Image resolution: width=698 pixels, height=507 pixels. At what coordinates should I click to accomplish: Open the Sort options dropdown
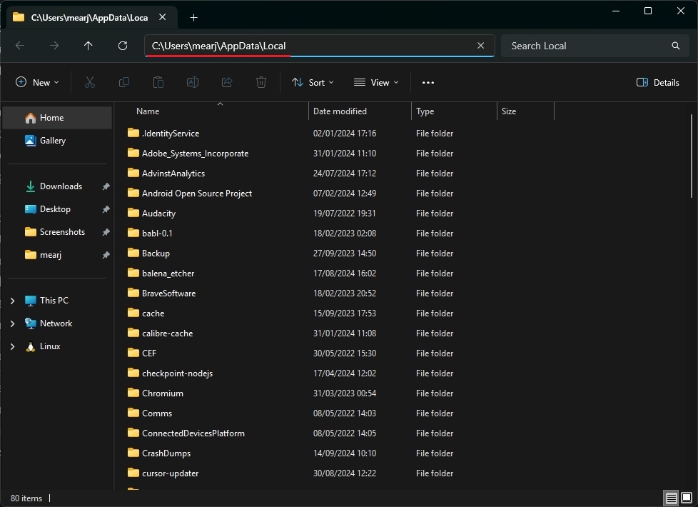point(313,82)
